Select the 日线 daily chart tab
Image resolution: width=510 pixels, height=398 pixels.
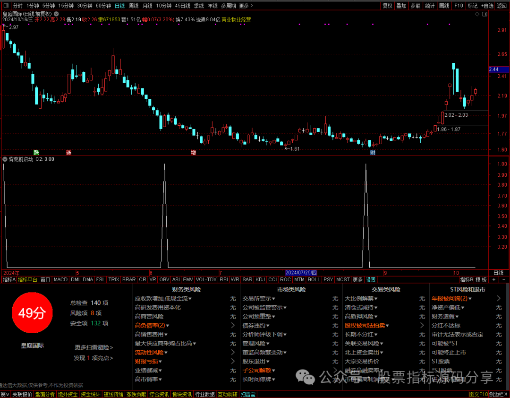pyautogui.click(x=119, y=6)
